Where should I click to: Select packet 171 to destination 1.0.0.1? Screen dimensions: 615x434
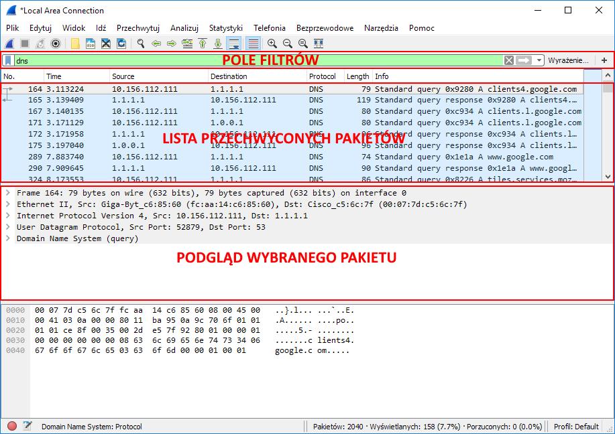[x=292, y=123]
